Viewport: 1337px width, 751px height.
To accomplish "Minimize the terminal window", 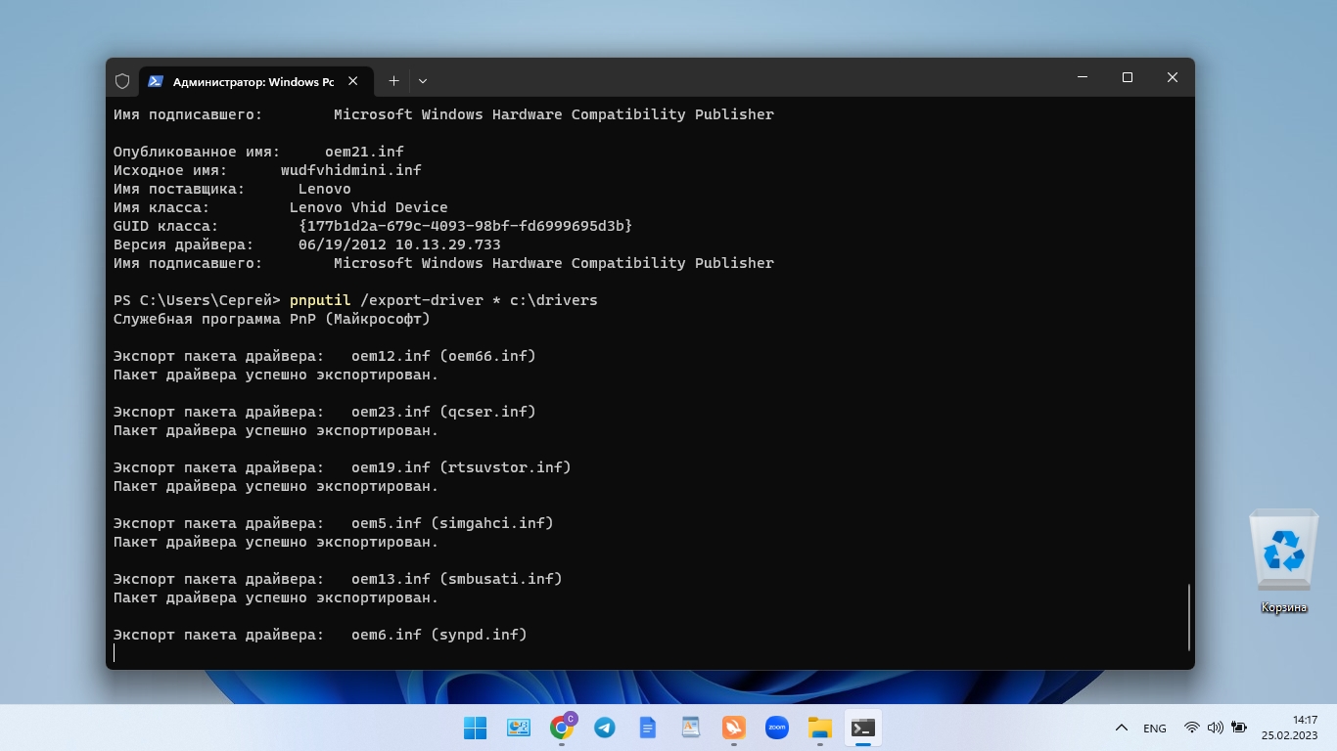I will pos(1083,77).
